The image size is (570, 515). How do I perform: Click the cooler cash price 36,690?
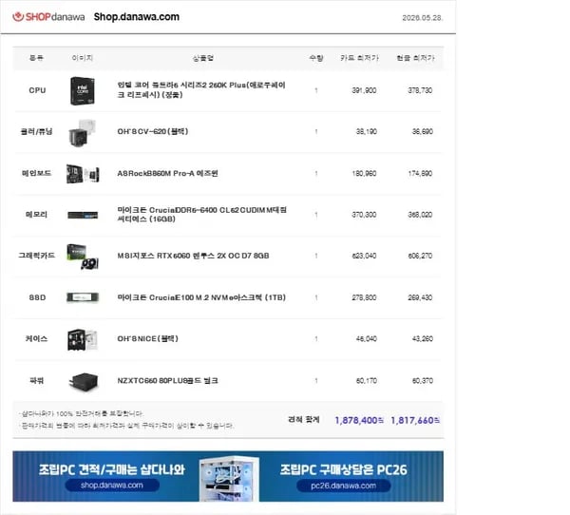point(423,131)
